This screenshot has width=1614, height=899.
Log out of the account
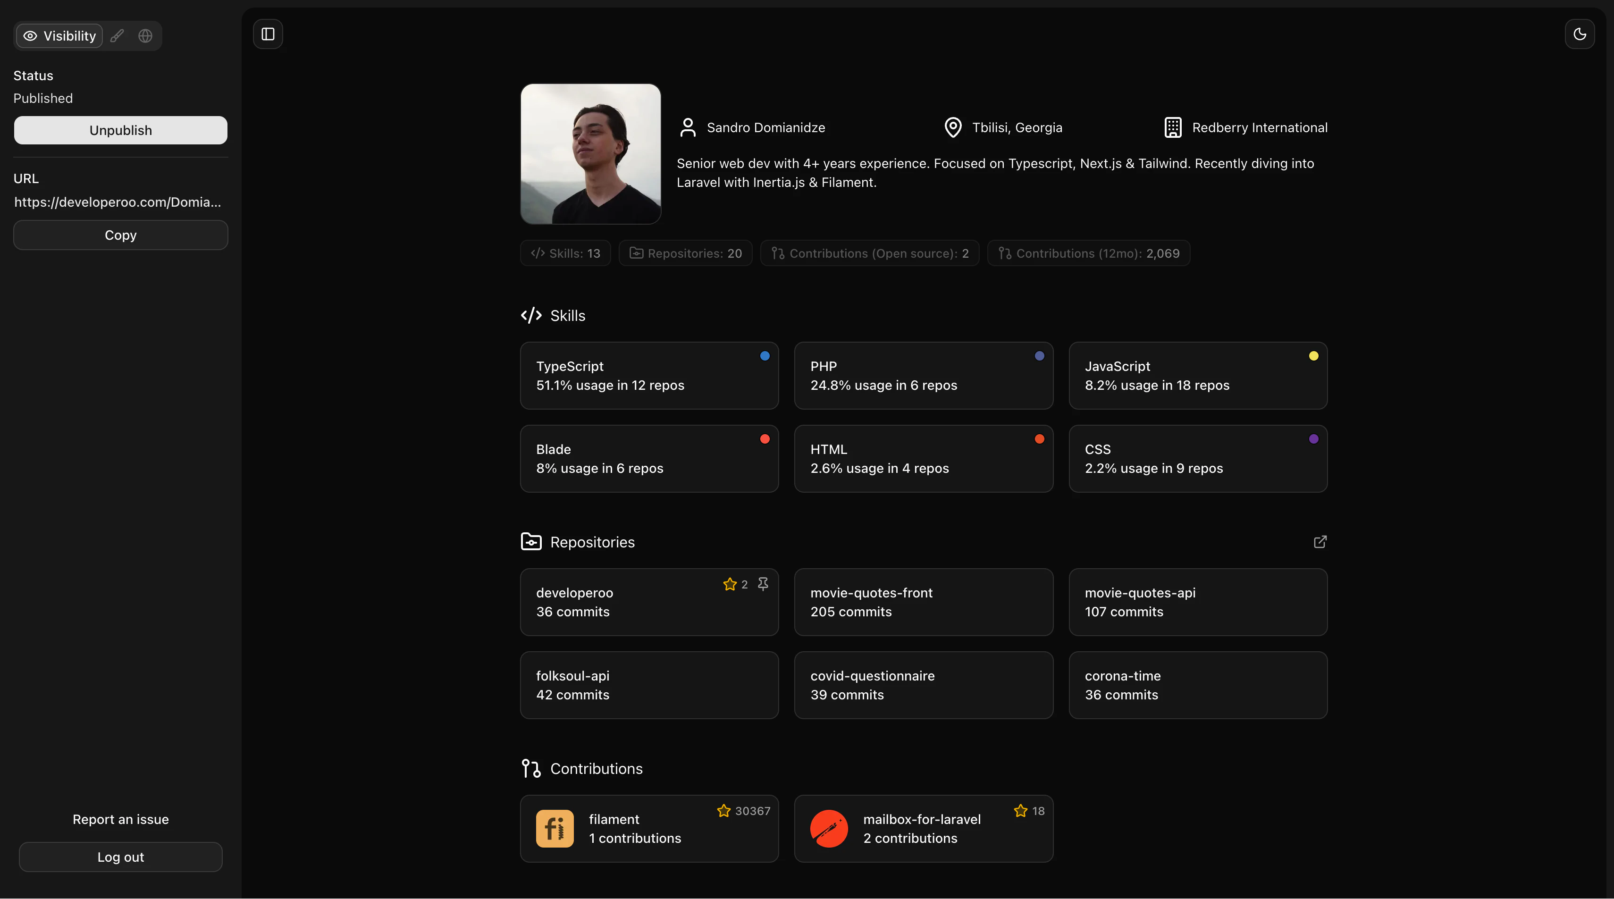[120, 857]
